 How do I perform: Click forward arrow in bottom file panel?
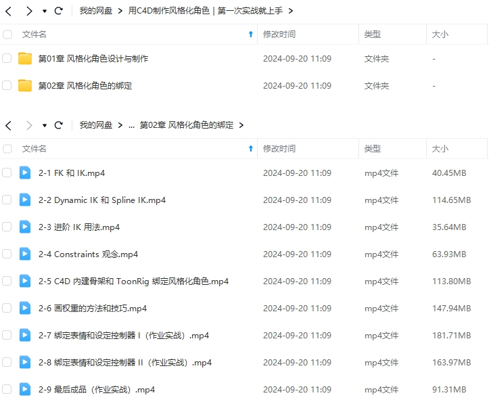click(x=29, y=126)
